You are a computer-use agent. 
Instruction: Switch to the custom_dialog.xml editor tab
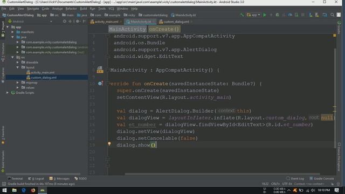[x=176, y=22]
